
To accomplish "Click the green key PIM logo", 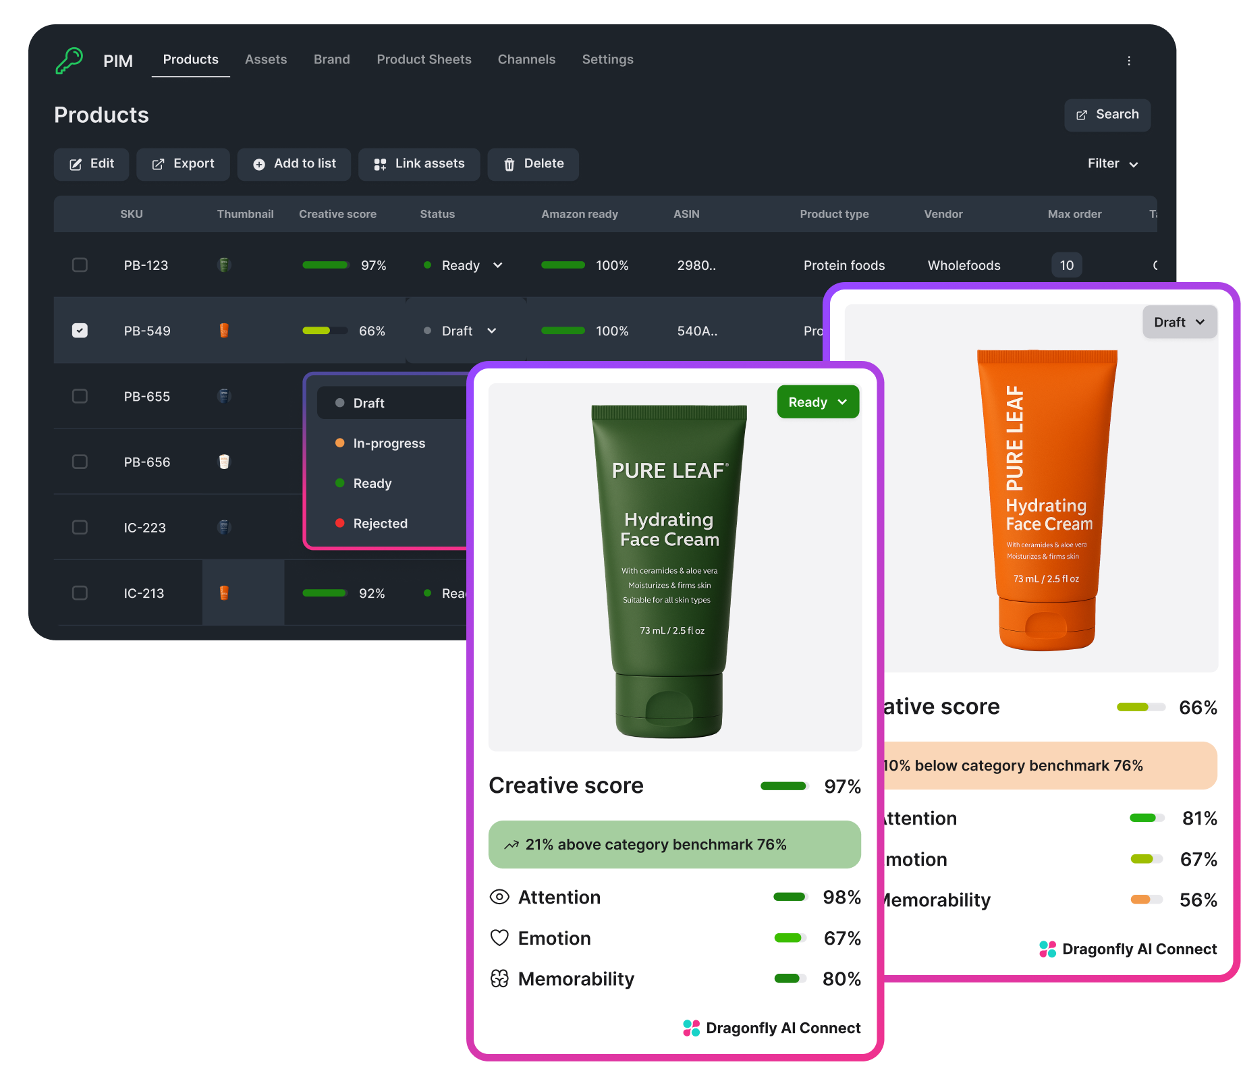I will coord(70,61).
